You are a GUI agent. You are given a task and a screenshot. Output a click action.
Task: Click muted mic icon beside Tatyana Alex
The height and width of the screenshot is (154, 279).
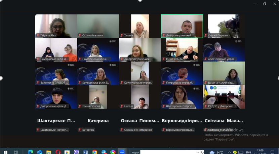point(38,35)
